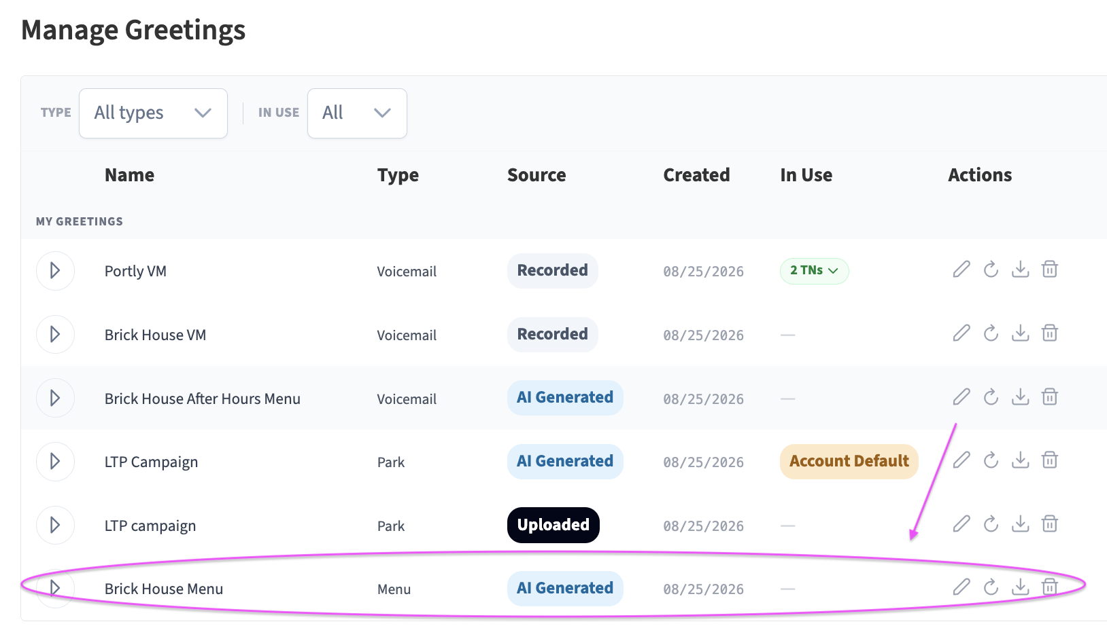Click refresh icon for Account Default row
Image resolution: width=1107 pixels, height=626 pixels.
(991, 460)
